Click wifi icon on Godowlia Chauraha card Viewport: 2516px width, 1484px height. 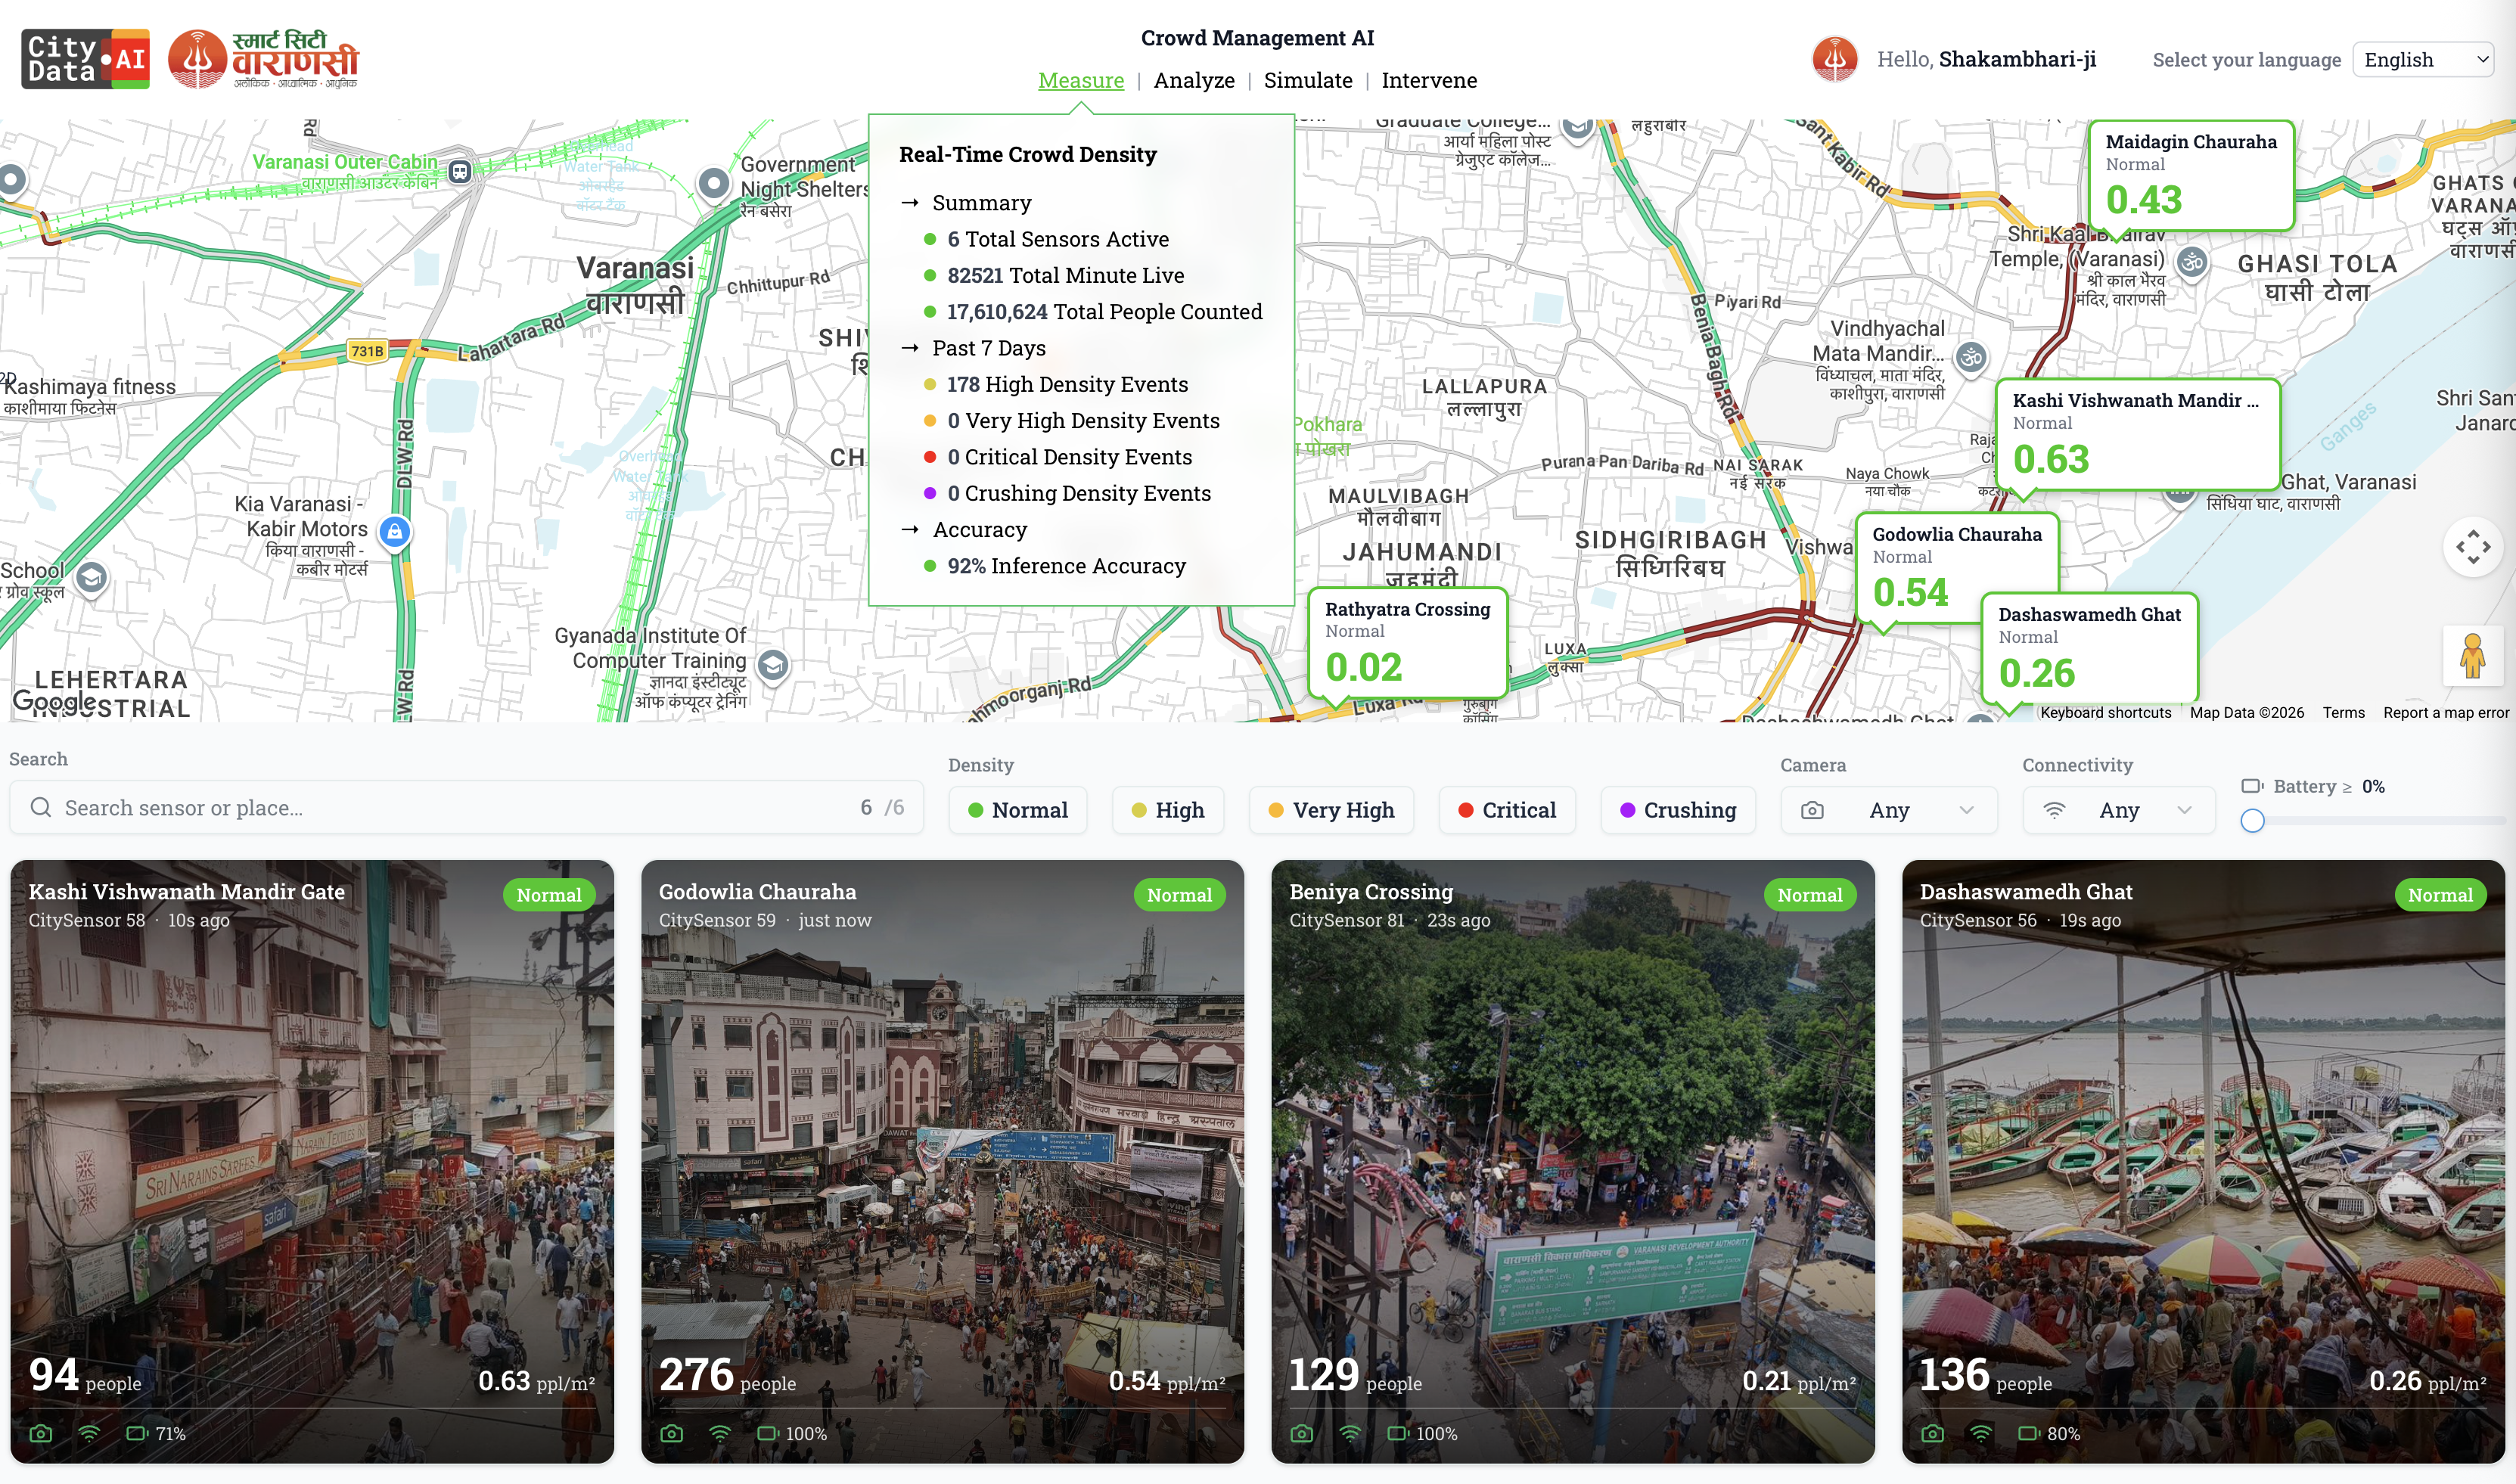click(x=720, y=1433)
